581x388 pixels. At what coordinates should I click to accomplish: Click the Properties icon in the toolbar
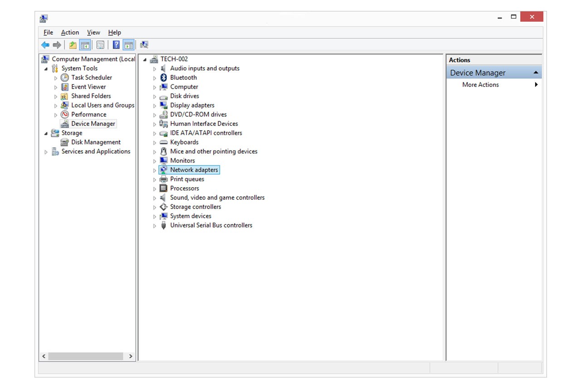(x=100, y=44)
